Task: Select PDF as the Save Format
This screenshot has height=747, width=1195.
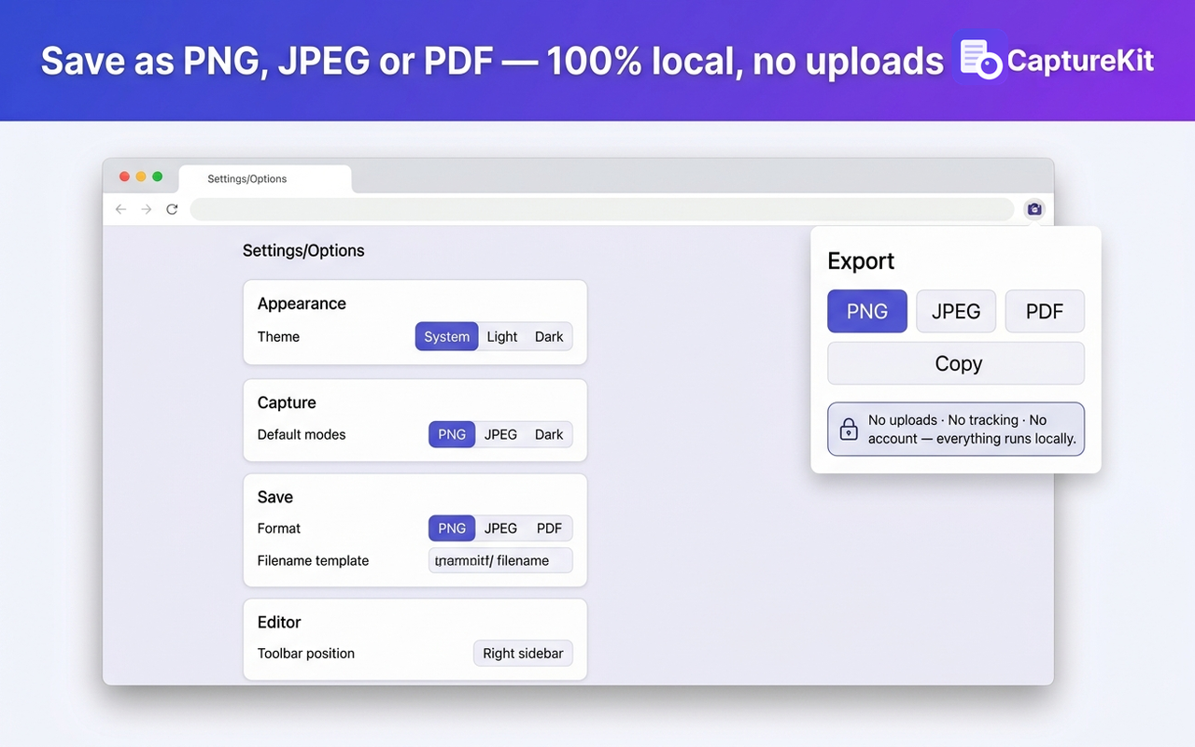Action: point(549,529)
